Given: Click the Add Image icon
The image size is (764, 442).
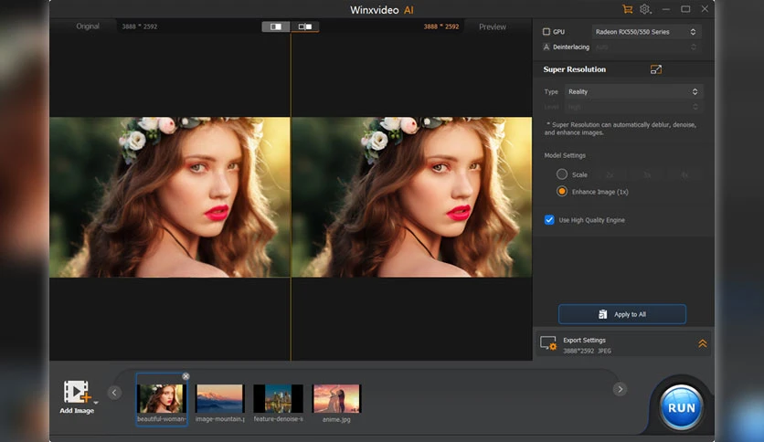Looking at the screenshot, I should 76,392.
